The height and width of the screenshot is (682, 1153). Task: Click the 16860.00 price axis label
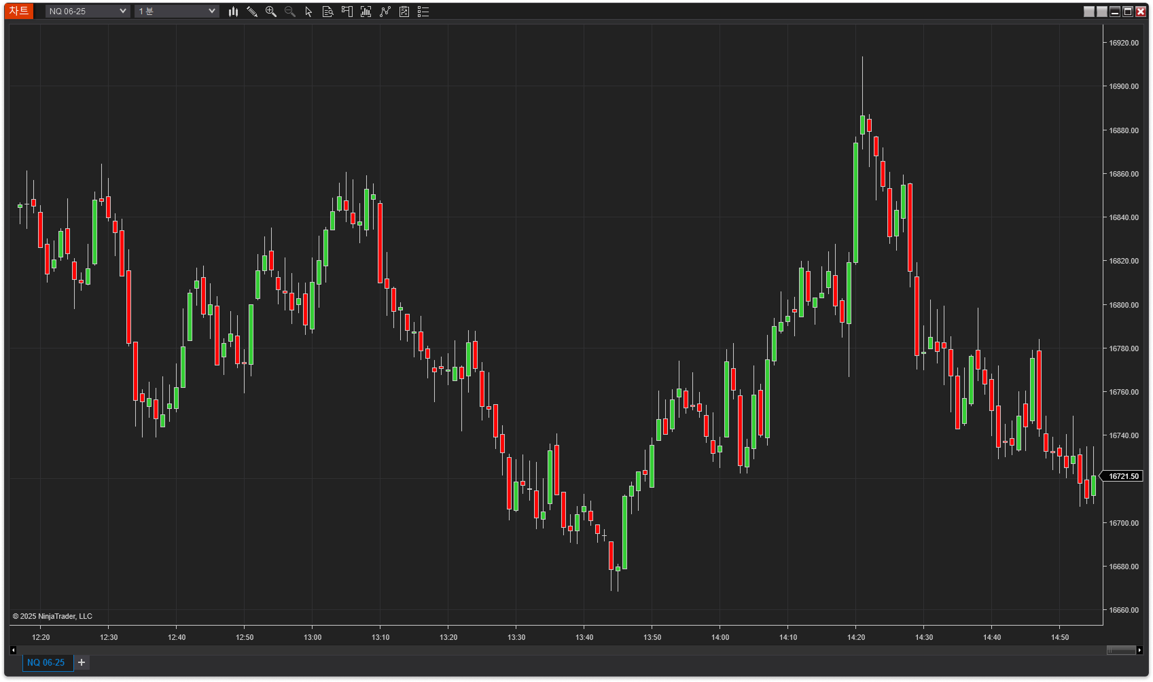(x=1124, y=174)
